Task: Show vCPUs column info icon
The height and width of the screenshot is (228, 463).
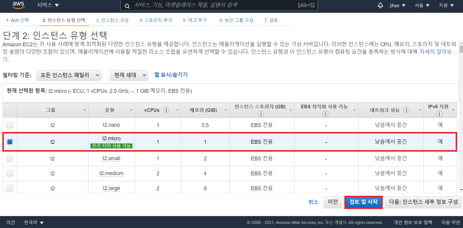Action: tap(166, 110)
